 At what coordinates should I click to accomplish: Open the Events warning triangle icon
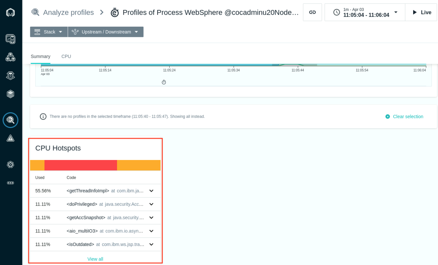point(11,138)
